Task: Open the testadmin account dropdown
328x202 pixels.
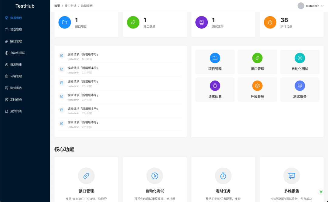Action: click(x=310, y=6)
